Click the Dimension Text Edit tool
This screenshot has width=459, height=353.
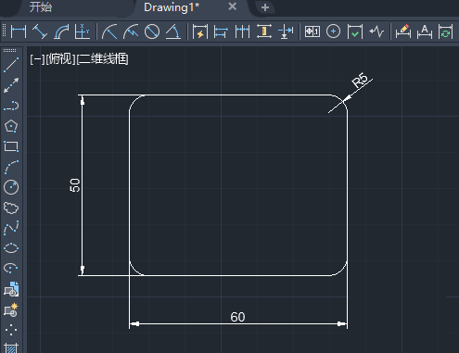pyautogui.click(x=425, y=32)
